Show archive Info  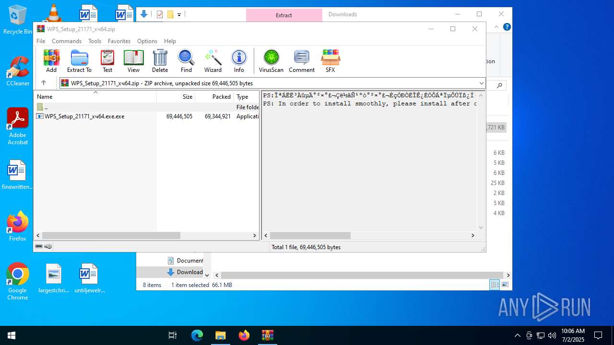(x=239, y=61)
